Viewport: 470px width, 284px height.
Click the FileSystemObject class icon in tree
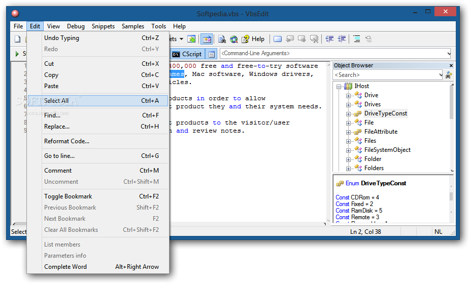click(x=358, y=150)
